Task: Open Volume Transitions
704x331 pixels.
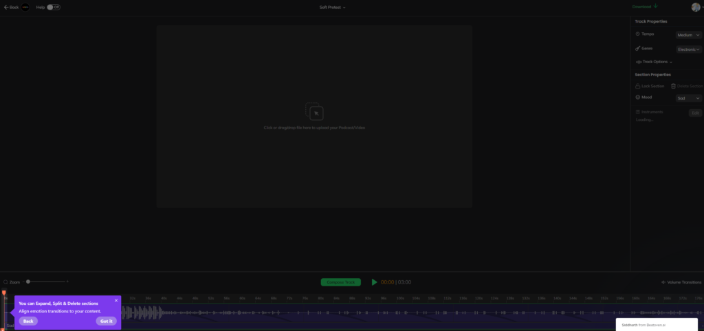Action: tap(681, 282)
